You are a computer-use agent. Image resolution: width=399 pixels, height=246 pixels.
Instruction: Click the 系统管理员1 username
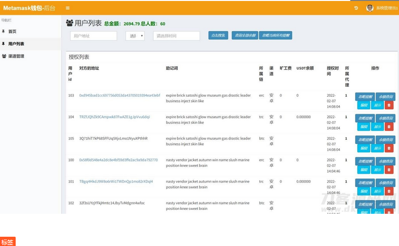click(387, 8)
